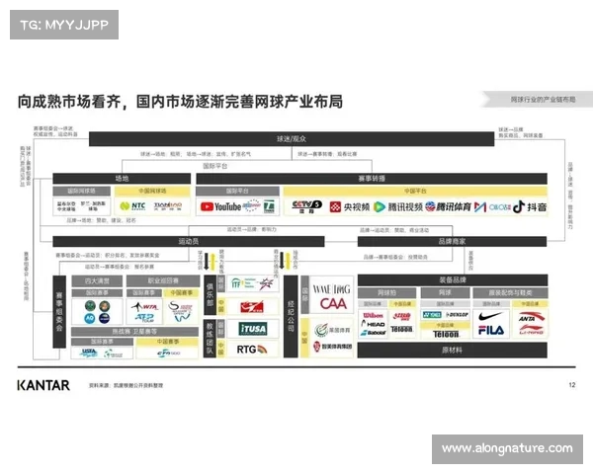Click the USTA logo

89,353
